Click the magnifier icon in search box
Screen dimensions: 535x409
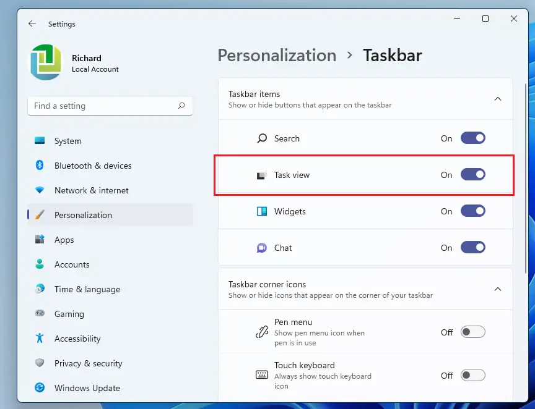coord(181,106)
